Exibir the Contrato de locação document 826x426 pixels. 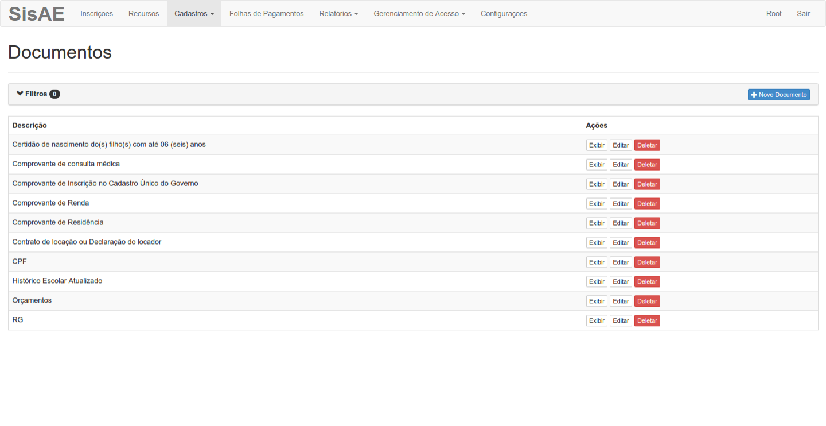[x=597, y=243]
